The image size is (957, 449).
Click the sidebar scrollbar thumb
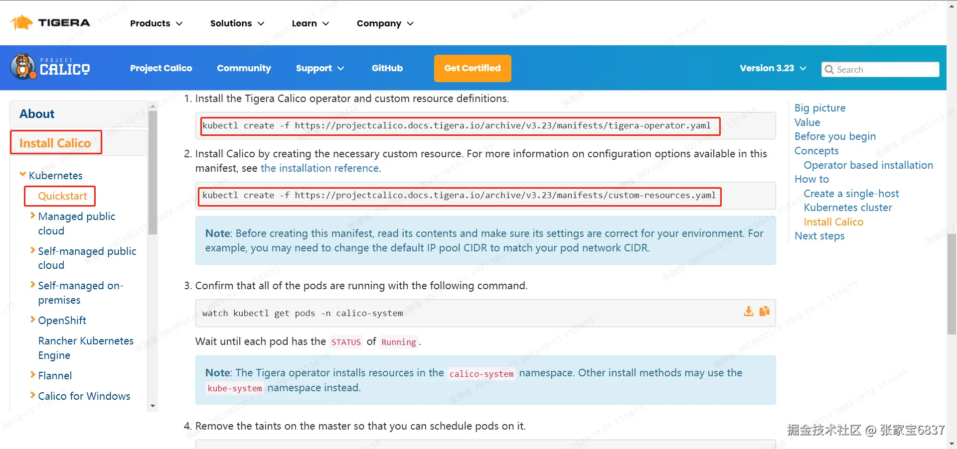click(x=153, y=172)
